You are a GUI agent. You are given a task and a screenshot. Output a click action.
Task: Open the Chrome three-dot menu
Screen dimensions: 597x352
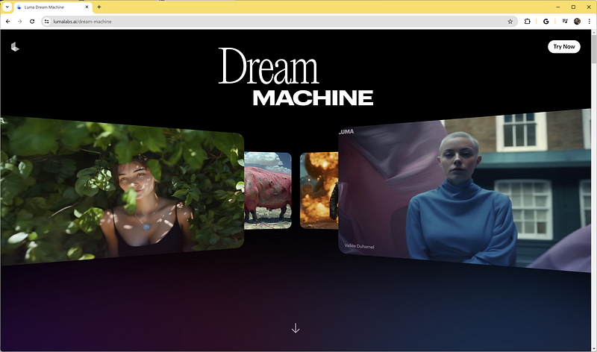pyautogui.click(x=589, y=22)
